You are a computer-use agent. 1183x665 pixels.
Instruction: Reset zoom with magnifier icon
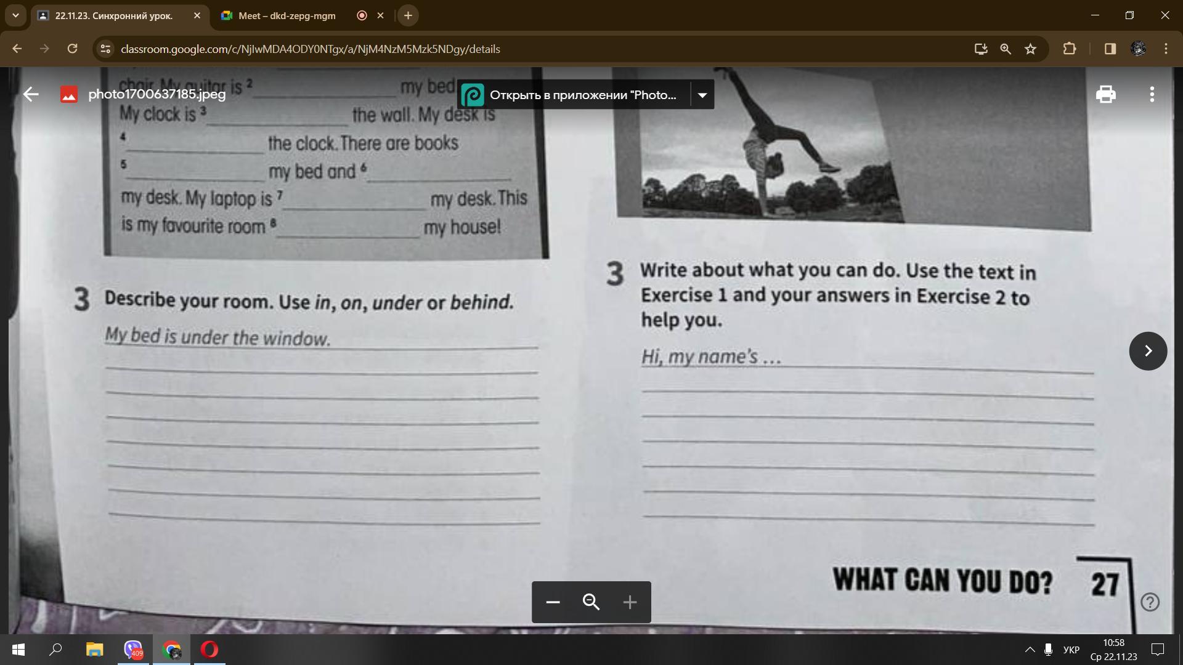click(x=591, y=602)
